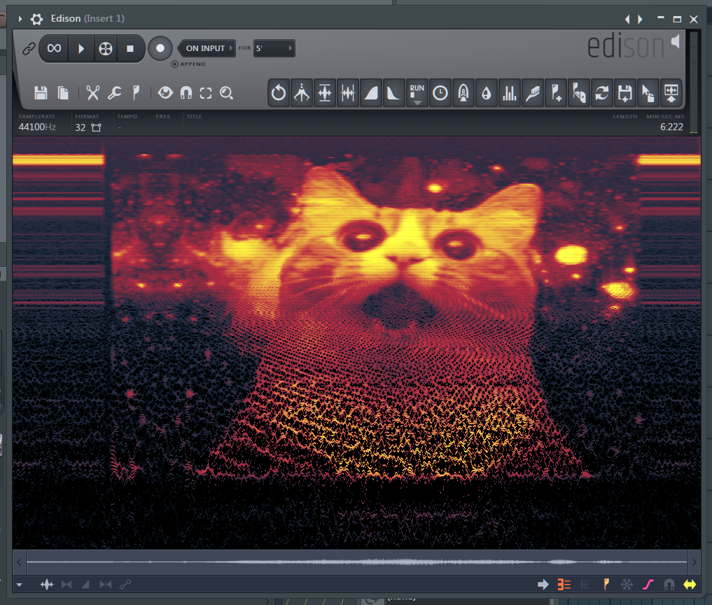Open the equalizer bars tool
This screenshot has width=712, height=605.
coord(510,93)
